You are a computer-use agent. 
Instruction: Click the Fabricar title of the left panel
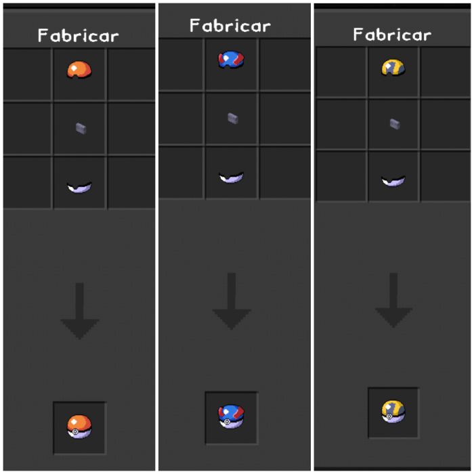[79, 36]
